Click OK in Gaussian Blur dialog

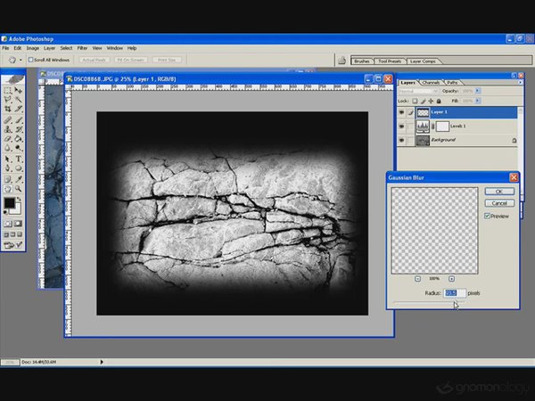pyautogui.click(x=499, y=192)
